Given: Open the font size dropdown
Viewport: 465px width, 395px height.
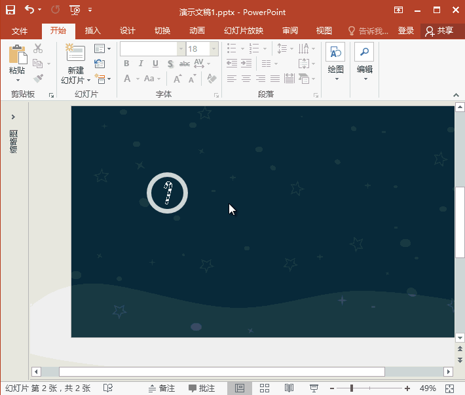Looking at the screenshot, I should 214,49.
